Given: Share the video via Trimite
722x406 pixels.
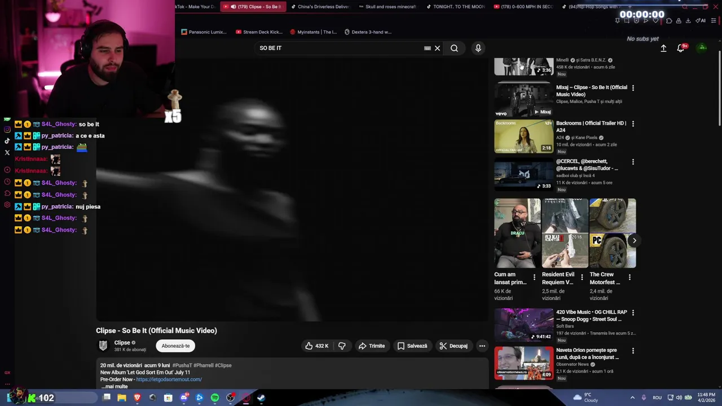Looking at the screenshot, I should click(x=372, y=346).
